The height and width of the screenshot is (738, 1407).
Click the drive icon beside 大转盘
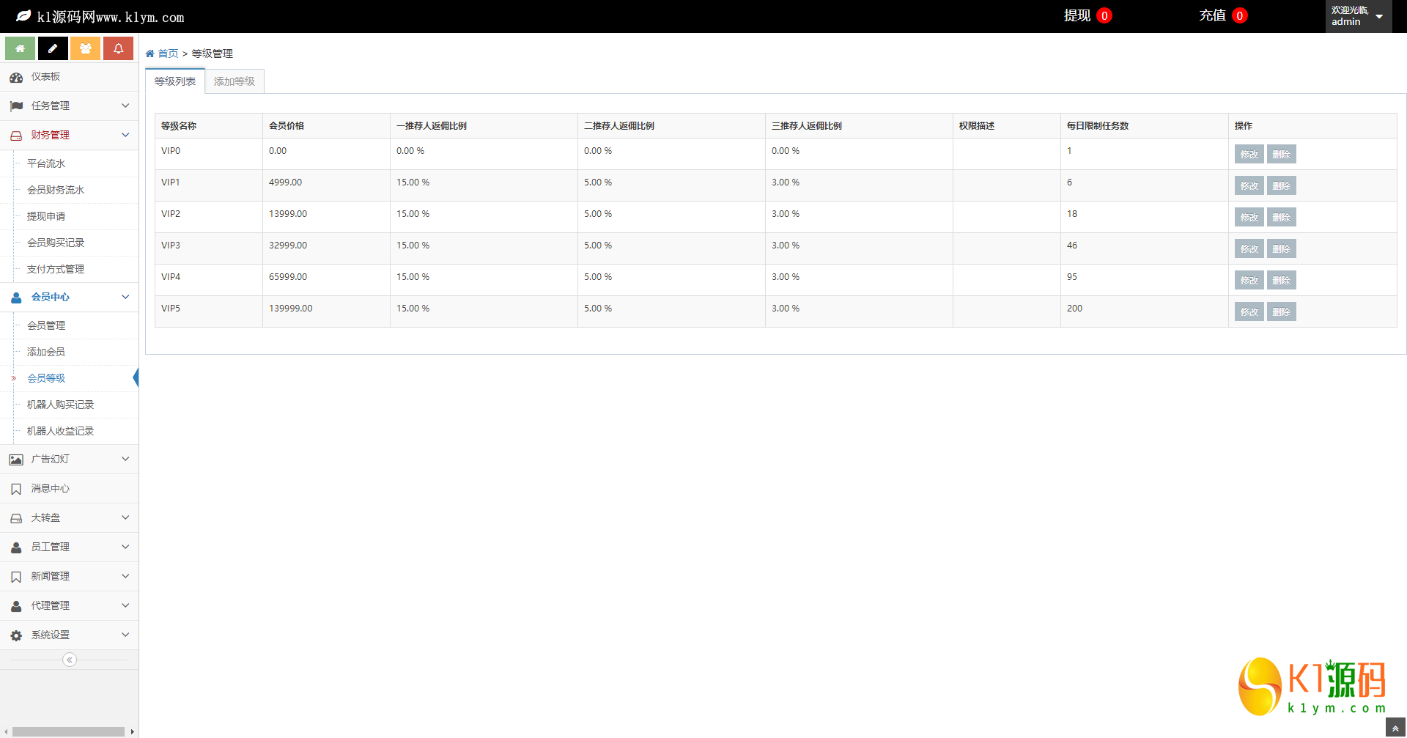16,518
